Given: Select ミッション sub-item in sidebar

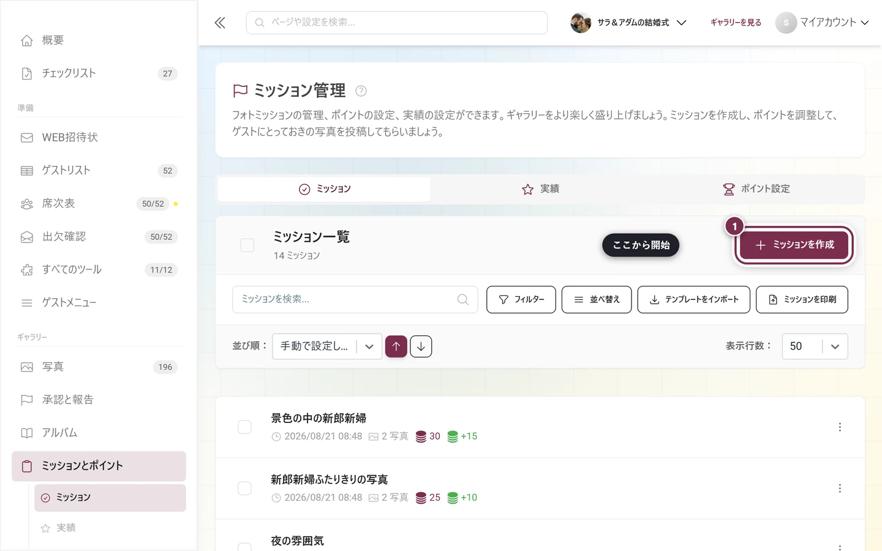Looking at the screenshot, I should [x=110, y=498].
